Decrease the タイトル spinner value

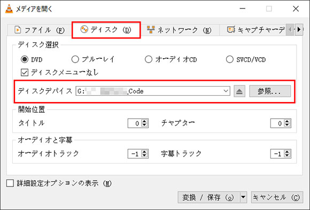(x=144, y=126)
